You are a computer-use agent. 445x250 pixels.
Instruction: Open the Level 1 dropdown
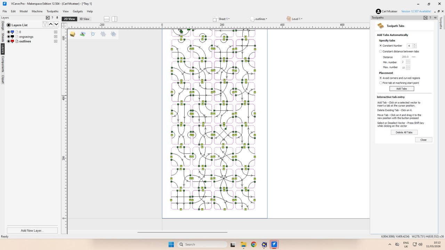(x=294, y=19)
